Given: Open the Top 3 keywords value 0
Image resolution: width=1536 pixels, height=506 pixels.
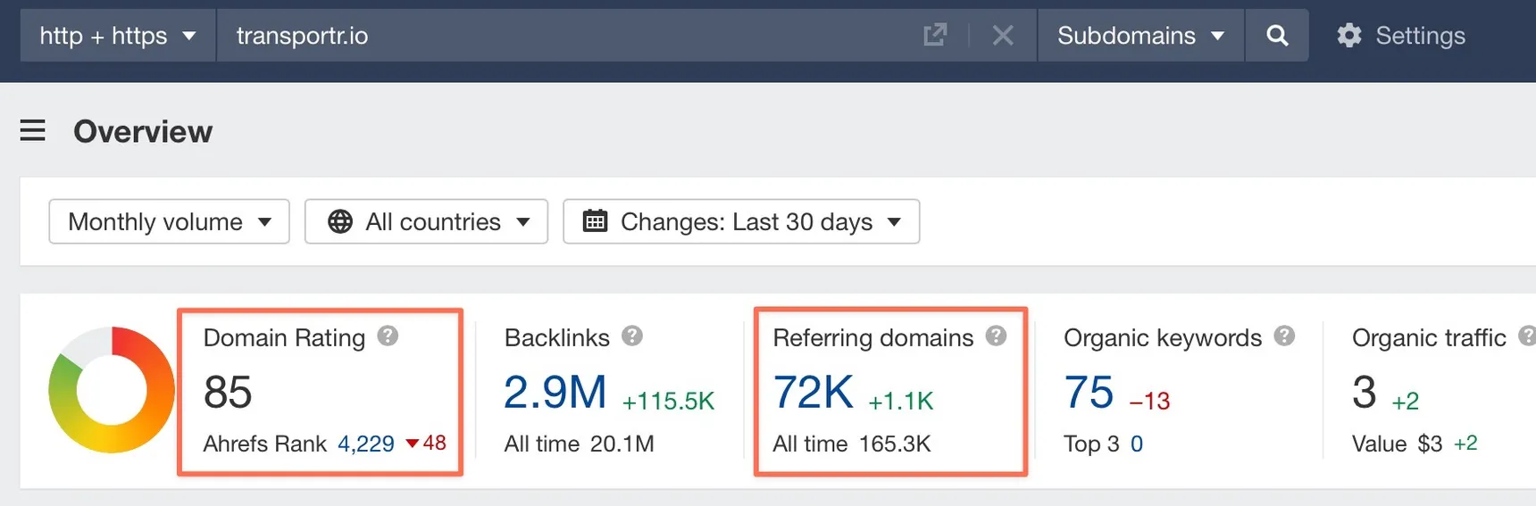Looking at the screenshot, I should coord(1137,444).
